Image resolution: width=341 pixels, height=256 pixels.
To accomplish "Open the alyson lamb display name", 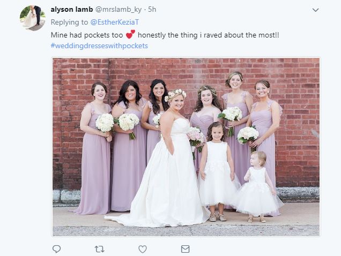I will point(72,9).
